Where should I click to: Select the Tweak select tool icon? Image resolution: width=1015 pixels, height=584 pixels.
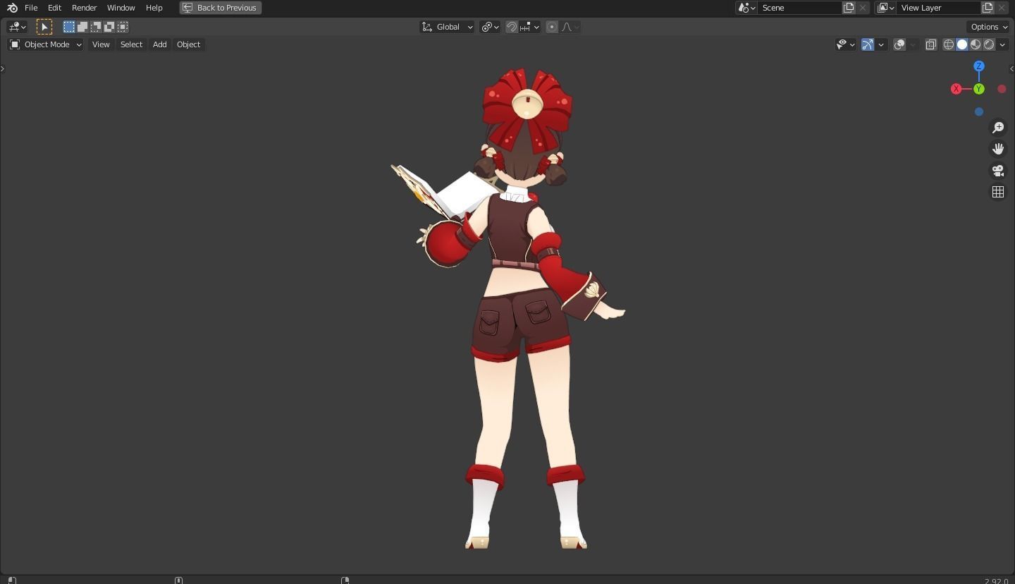pyautogui.click(x=44, y=27)
